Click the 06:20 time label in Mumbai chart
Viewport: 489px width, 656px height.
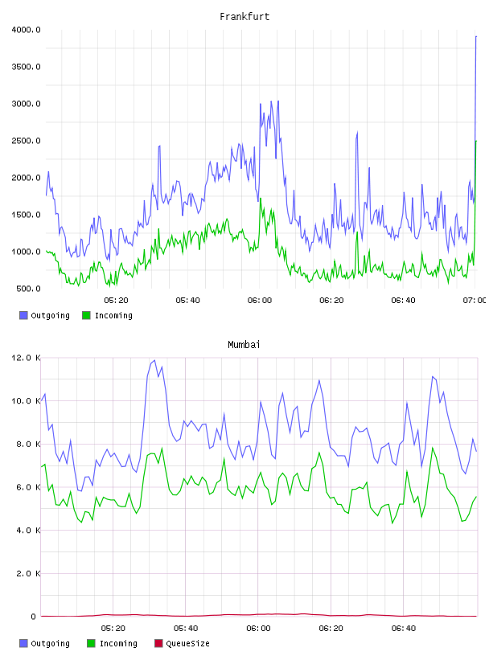(x=331, y=629)
